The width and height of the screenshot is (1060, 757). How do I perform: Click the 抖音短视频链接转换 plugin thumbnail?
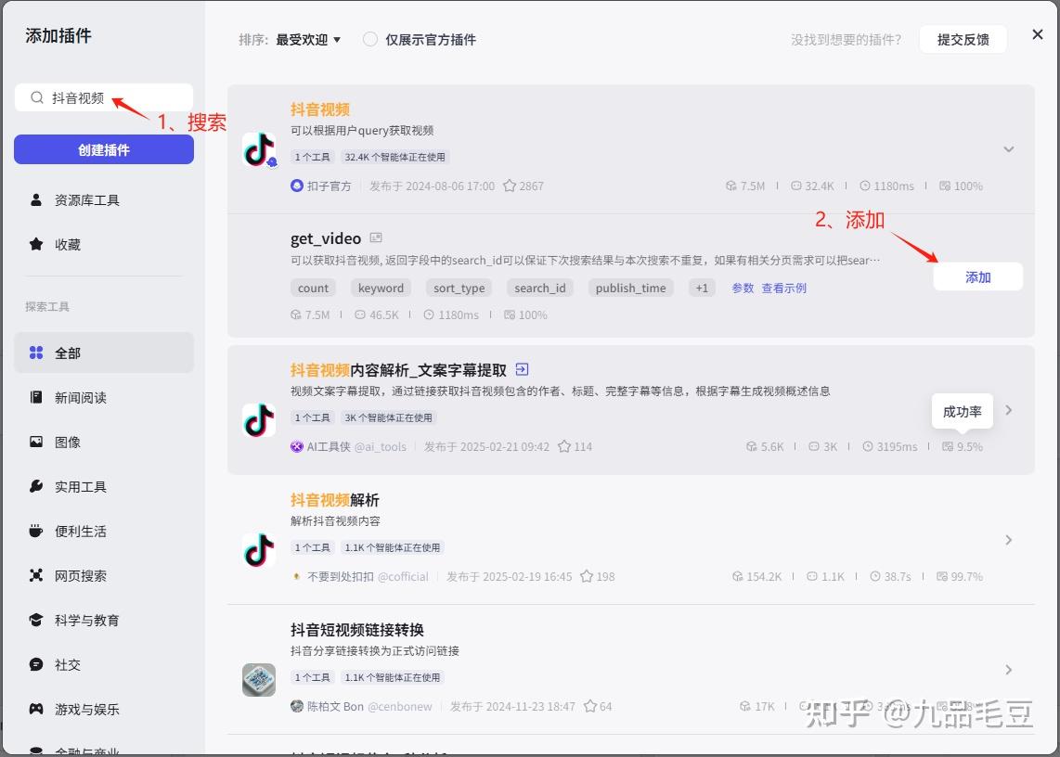click(x=259, y=679)
